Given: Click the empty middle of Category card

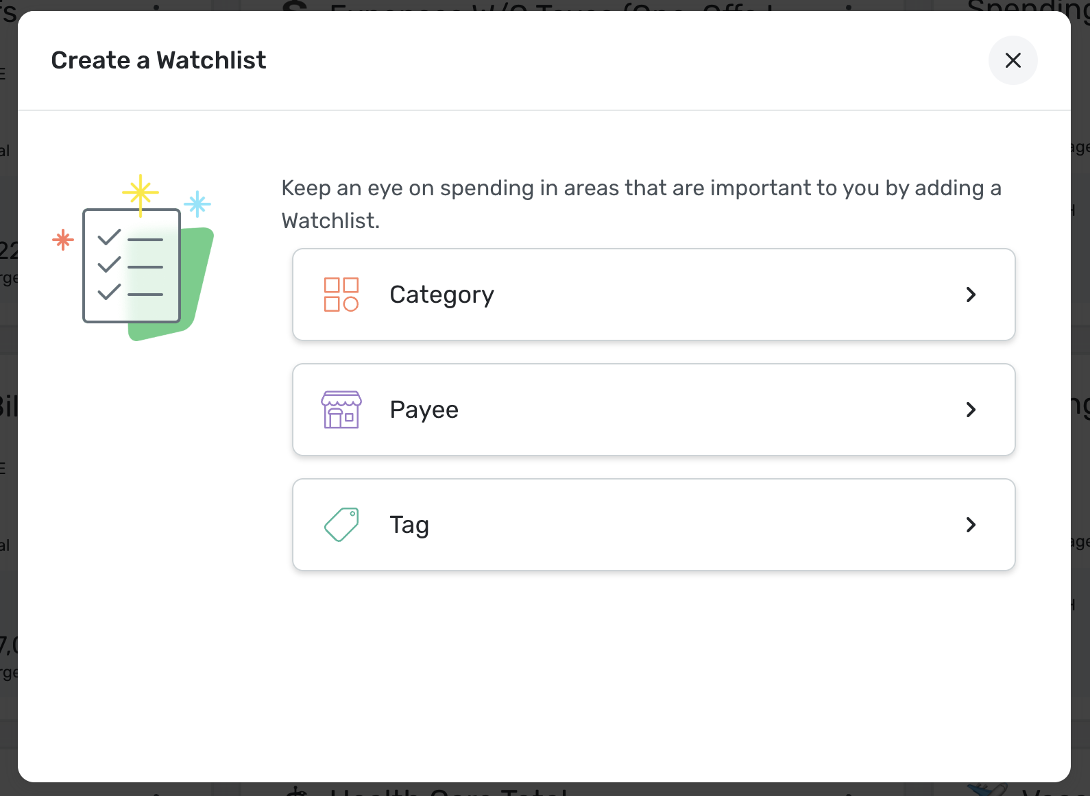Looking at the screenshot, I should (x=720, y=295).
